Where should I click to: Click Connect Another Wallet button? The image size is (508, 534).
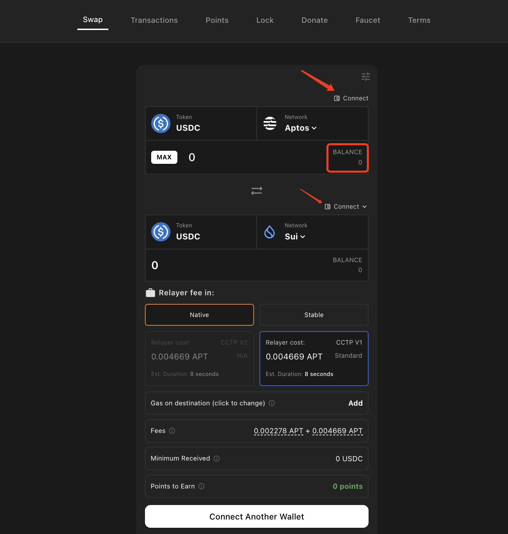pos(257,516)
